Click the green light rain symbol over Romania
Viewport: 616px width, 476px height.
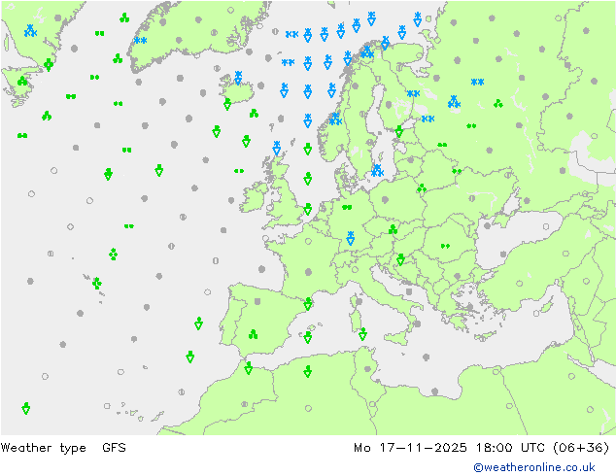pos(445,246)
